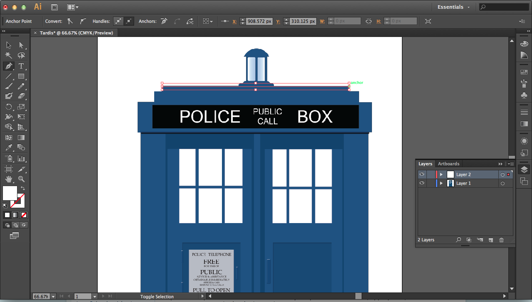The height and width of the screenshot is (302, 532).
Task: Select the Rectangle tool
Action: [21, 76]
